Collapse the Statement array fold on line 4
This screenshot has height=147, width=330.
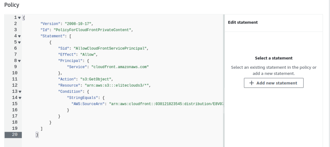point(19,36)
